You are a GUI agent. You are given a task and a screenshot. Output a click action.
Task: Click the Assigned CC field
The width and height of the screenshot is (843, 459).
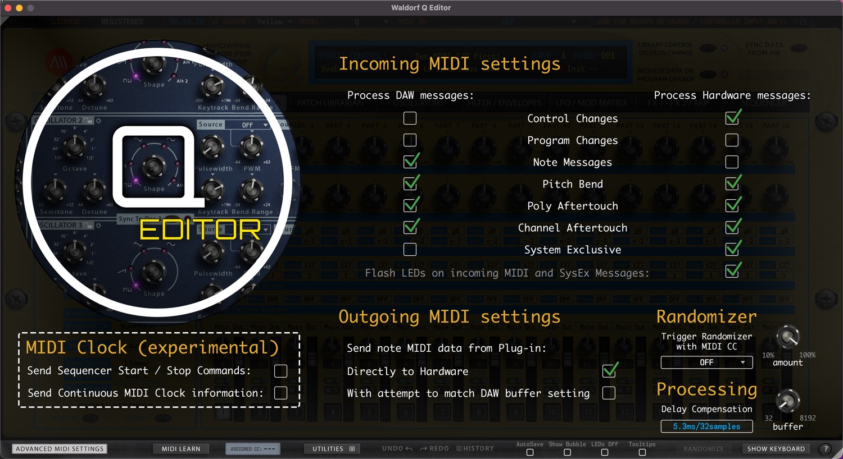253,449
